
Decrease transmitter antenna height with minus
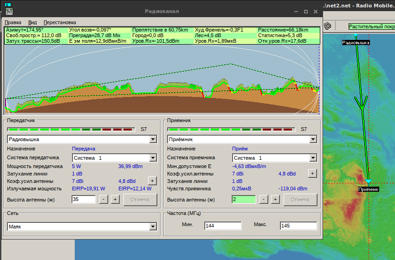click(x=104, y=199)
